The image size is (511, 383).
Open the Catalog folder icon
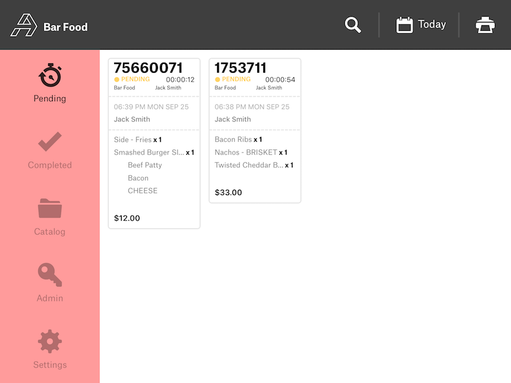[x=50, y=209]
